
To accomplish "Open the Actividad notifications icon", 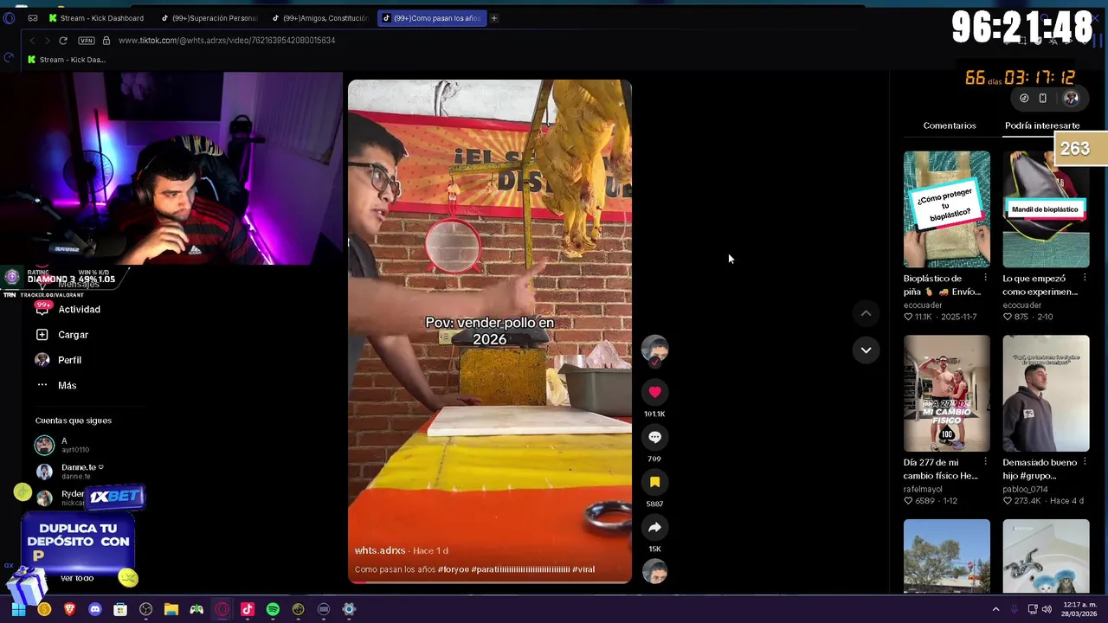I will tap(42, 309).
